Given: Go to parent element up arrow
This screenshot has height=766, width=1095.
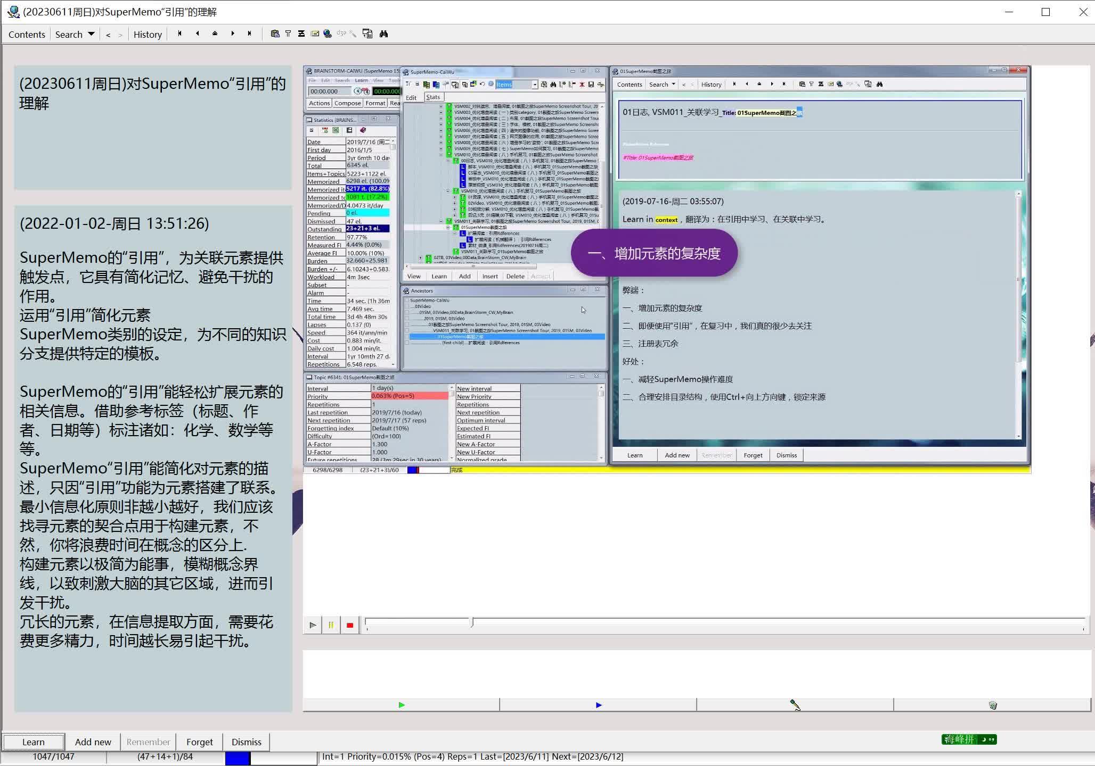Looking at the screenshot, I should (x=215, y=34).
